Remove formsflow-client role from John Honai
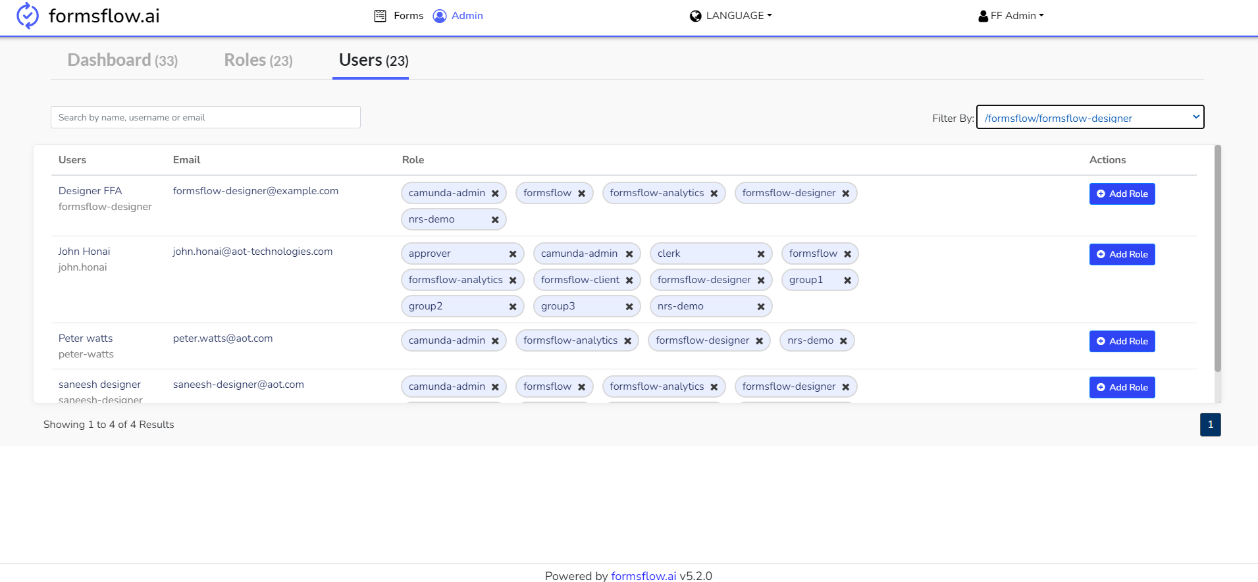Viewport: 1258px width, 582px height. pyautogui.click(x=629, y=280)
